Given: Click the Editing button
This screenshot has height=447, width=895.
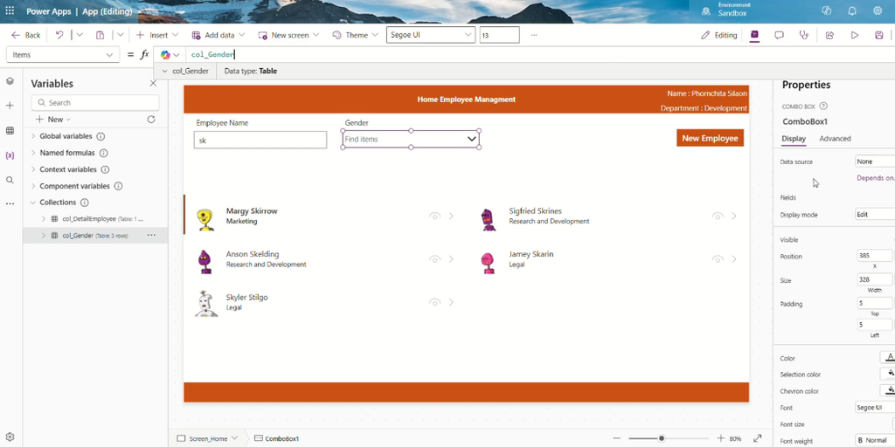Looking at the screenshot, I should tap(719, 35).
